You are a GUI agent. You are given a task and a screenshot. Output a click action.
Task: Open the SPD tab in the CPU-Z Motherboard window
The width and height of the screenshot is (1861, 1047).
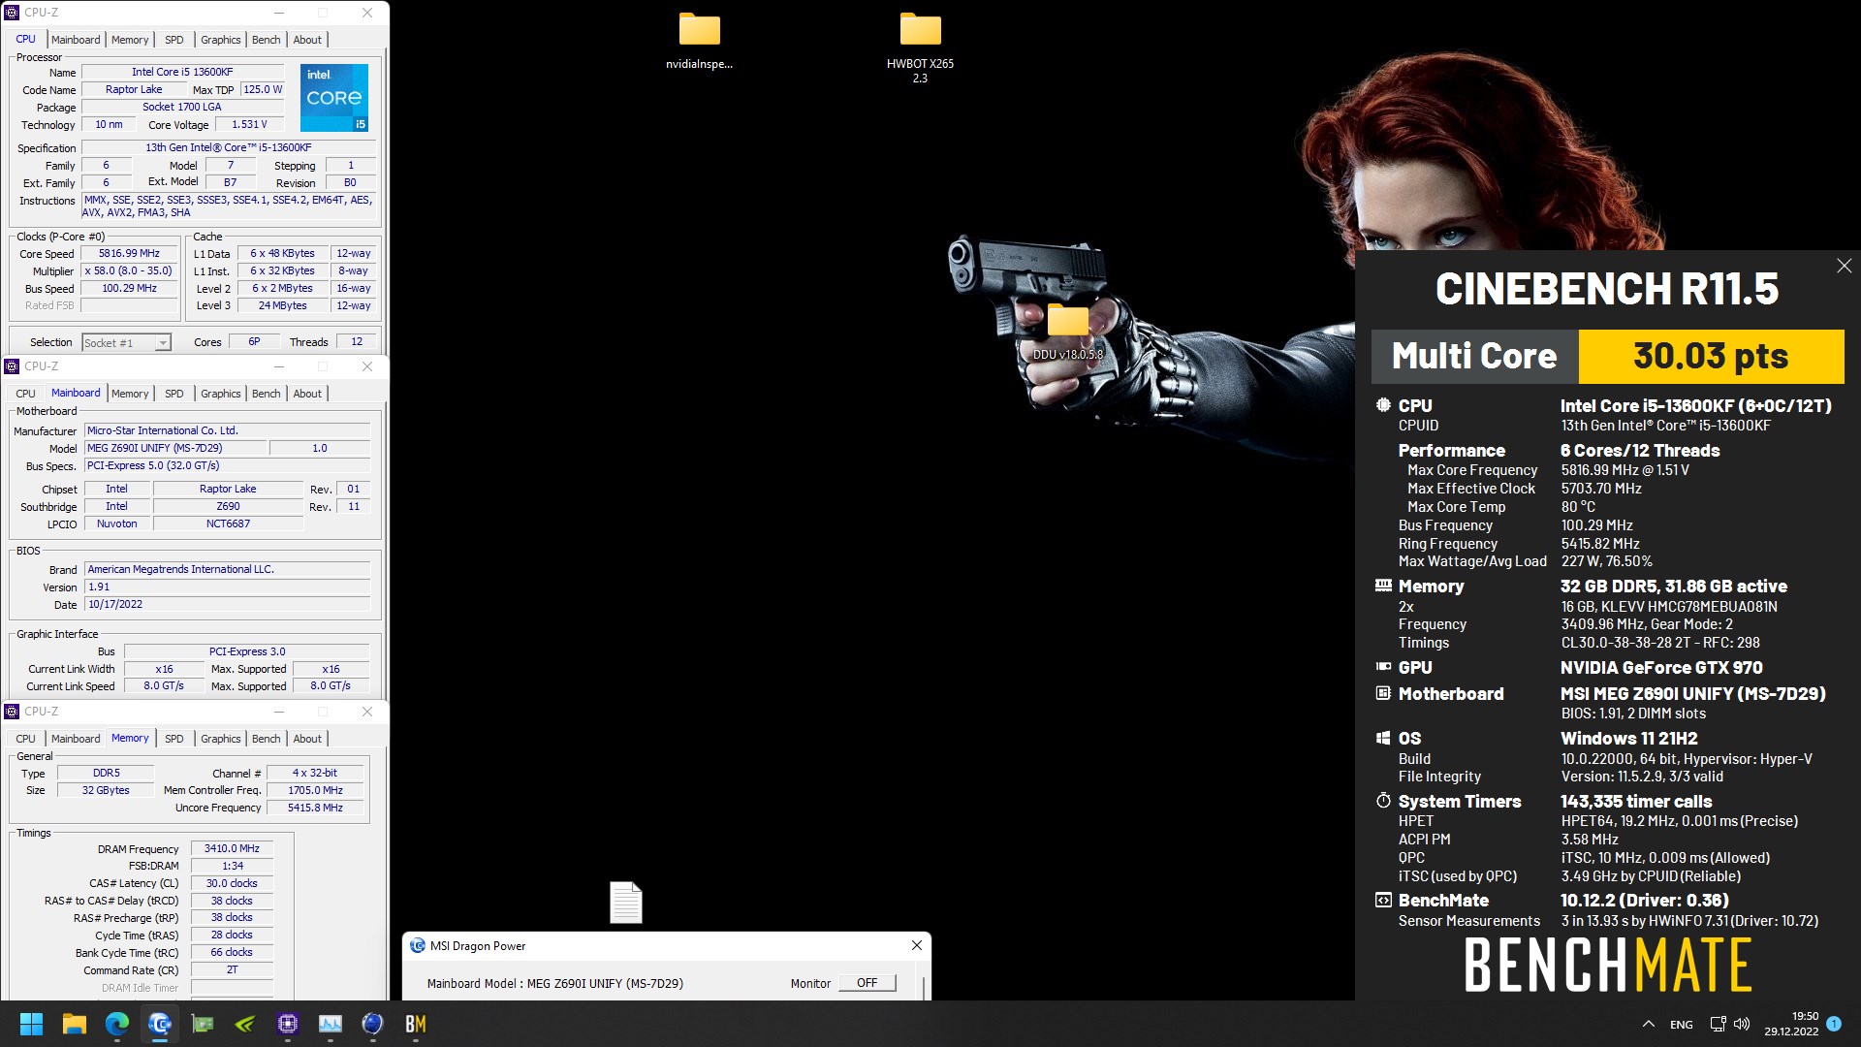point(174,394)
